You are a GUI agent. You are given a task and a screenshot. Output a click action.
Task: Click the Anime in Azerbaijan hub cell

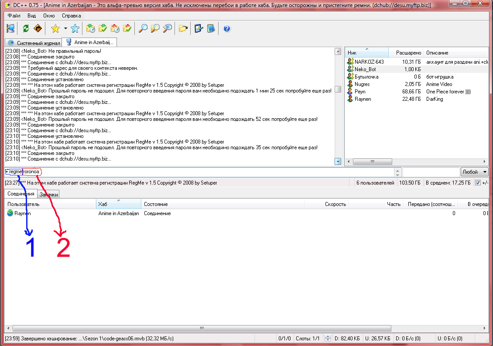coord(119,213)
